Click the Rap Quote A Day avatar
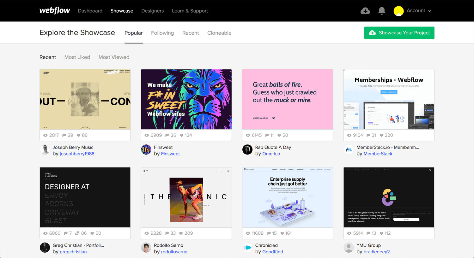This screenshot has width=474, height=258. pyautogui.click(x=247, y=150)
